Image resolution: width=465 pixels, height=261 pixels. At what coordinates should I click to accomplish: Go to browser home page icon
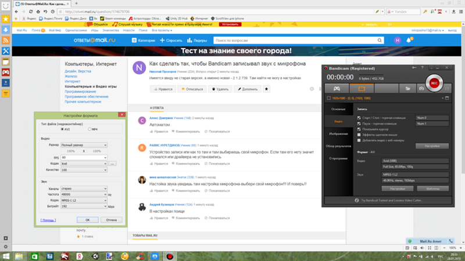coord(38,12)
